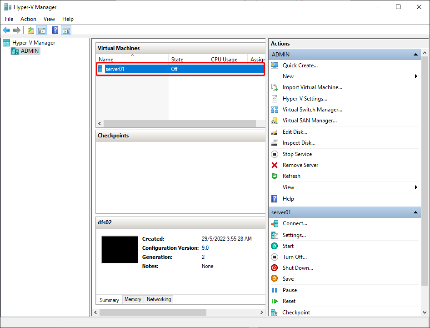Screen dimensions: 430x328
Task: Click the green Refresh action
Action: [291, 176]
